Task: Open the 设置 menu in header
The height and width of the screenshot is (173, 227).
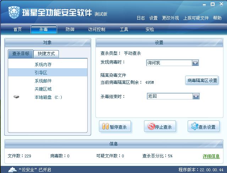Action: (x=153, y=18)
